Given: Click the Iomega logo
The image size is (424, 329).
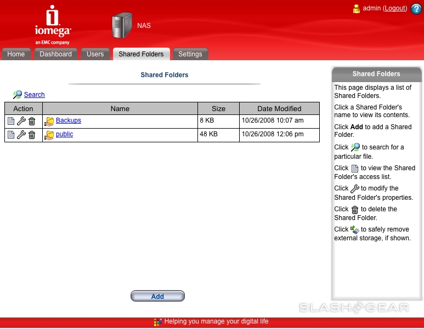Looking at the screenshot, I should pyautogui.click(x=53, y=25).
